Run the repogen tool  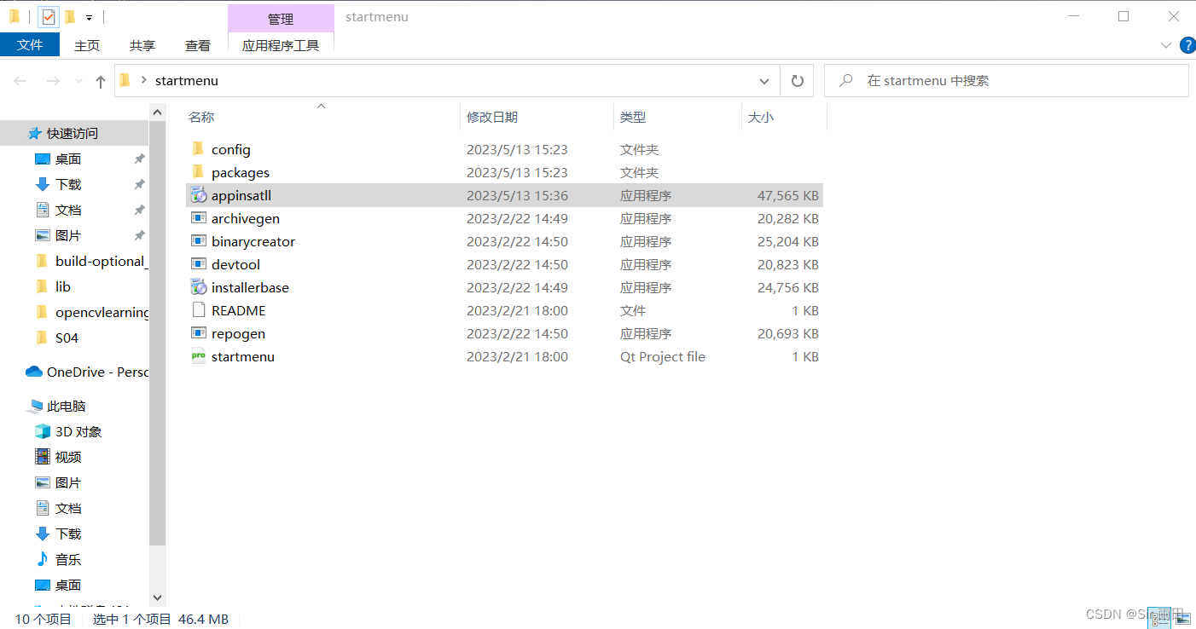[236, 333]
